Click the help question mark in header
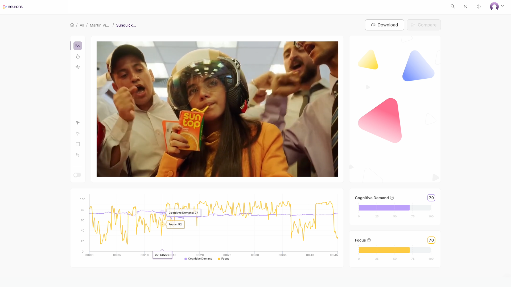 click(479, 6)
